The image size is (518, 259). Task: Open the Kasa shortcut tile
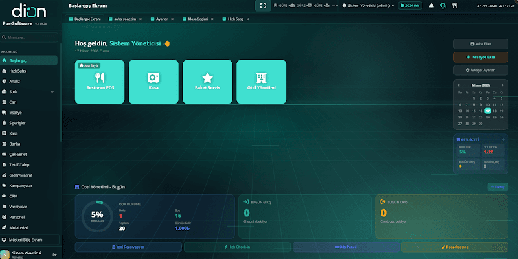click(153, 82)
